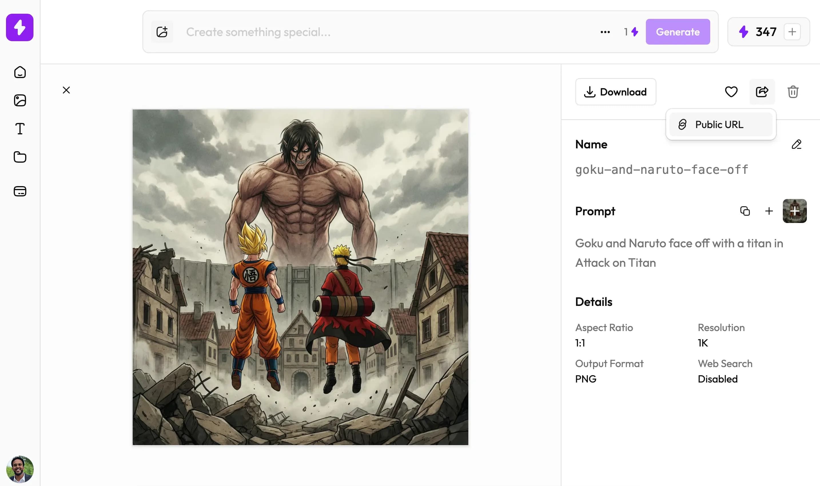Click the Generate button
The height and width of the screenshot is (486, 820).
(x=678, y=31)
